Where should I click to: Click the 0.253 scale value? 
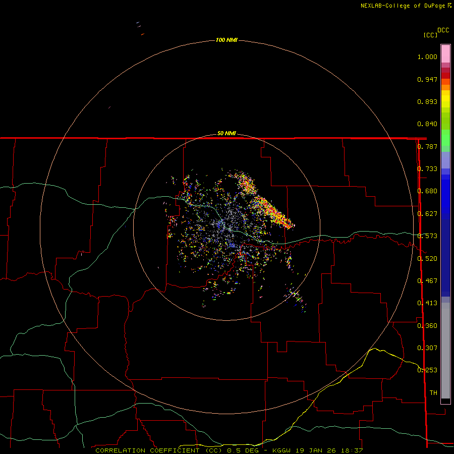click(427, 370)
